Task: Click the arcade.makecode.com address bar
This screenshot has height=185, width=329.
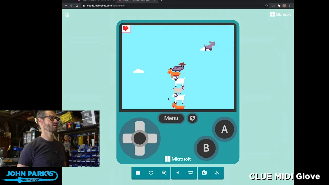Action: [172, 6]
